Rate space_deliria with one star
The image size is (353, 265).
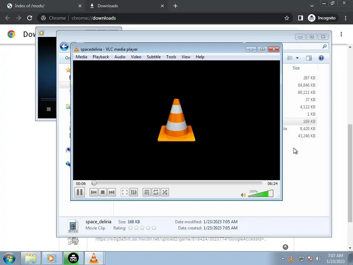coord(130,228)
